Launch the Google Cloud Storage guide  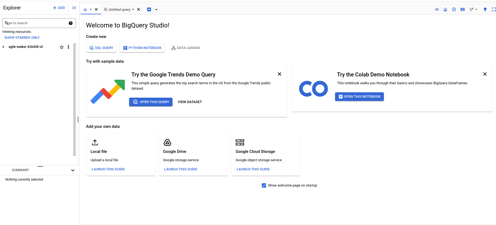[253, 169]
